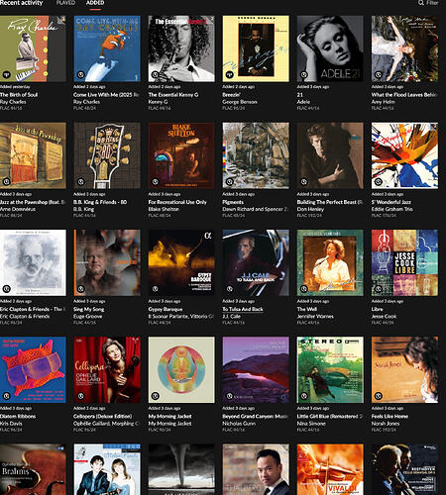Open Building The Perfect Beast cover
This screenshot has width=446, height=495.
[330, 155]
